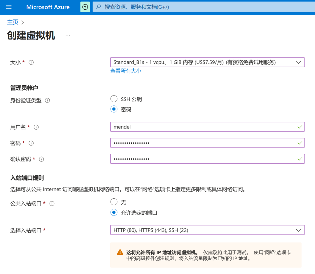The width and height of the screenshot is (315, 274).
Task: Open the hamburger portal menu
Action: point(9,7)
